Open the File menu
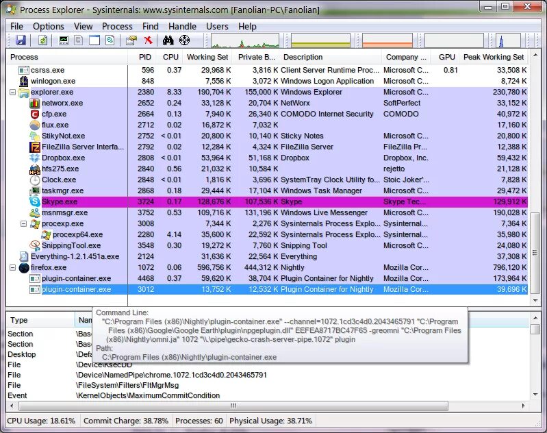Screen dimensions: 547x433 [16, 26]
